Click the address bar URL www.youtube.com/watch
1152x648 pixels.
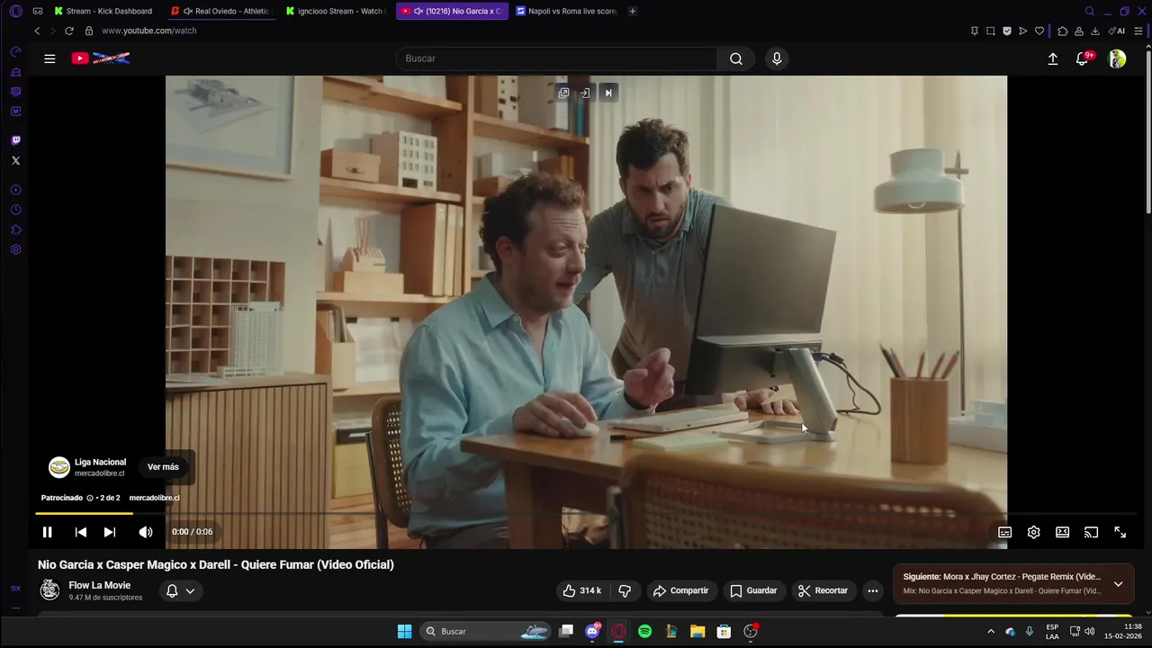(149, 31)
